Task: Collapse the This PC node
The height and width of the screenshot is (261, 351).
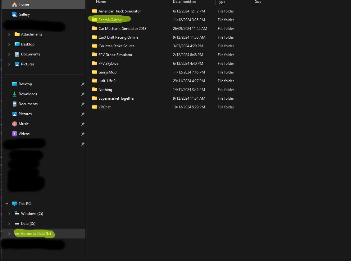Action: 7,204
